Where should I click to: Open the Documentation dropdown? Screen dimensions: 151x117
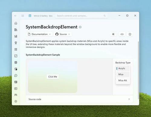click(39, 34)
